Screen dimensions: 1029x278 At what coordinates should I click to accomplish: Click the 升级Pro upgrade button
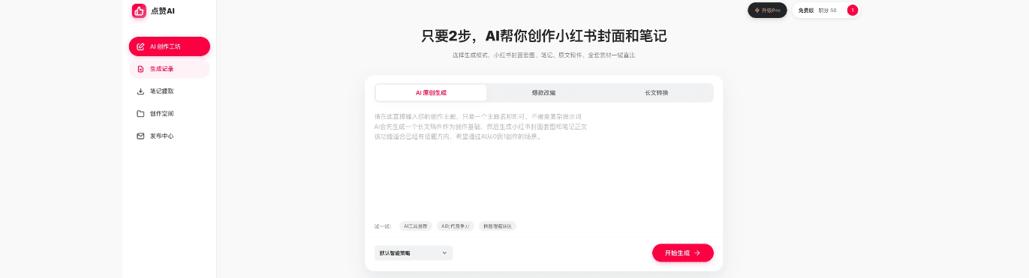coord(767,10)
